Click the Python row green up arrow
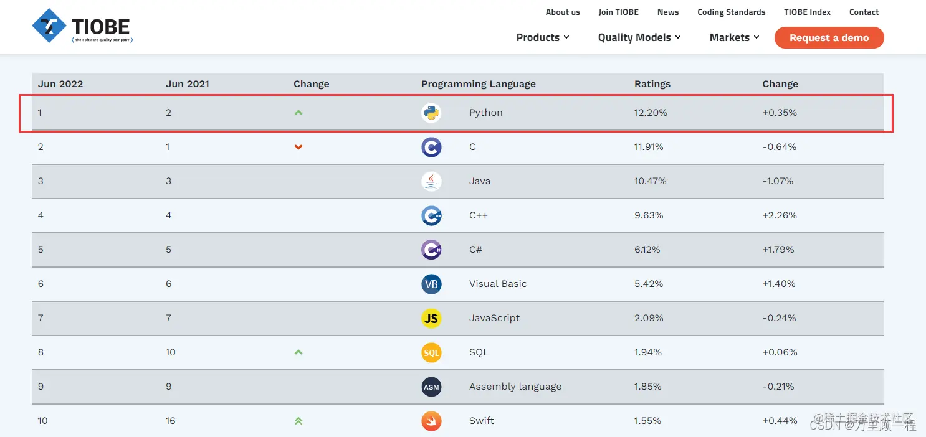 tap(298, 113)
